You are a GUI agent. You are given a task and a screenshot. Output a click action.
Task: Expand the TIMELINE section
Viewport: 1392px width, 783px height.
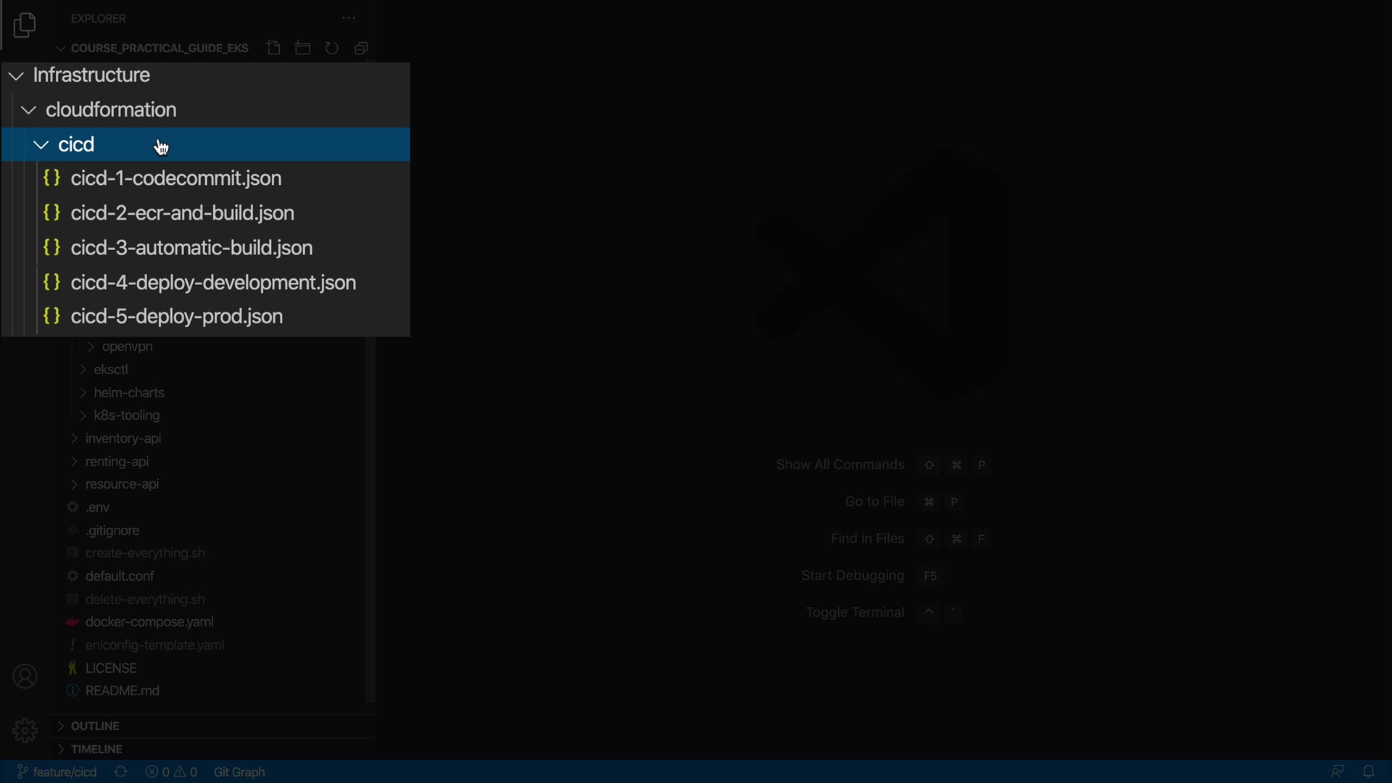[96, 749]
